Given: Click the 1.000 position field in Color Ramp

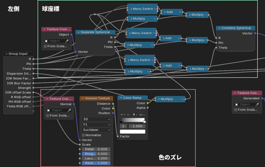Looking at the screenshot, I should pos(137,126).
